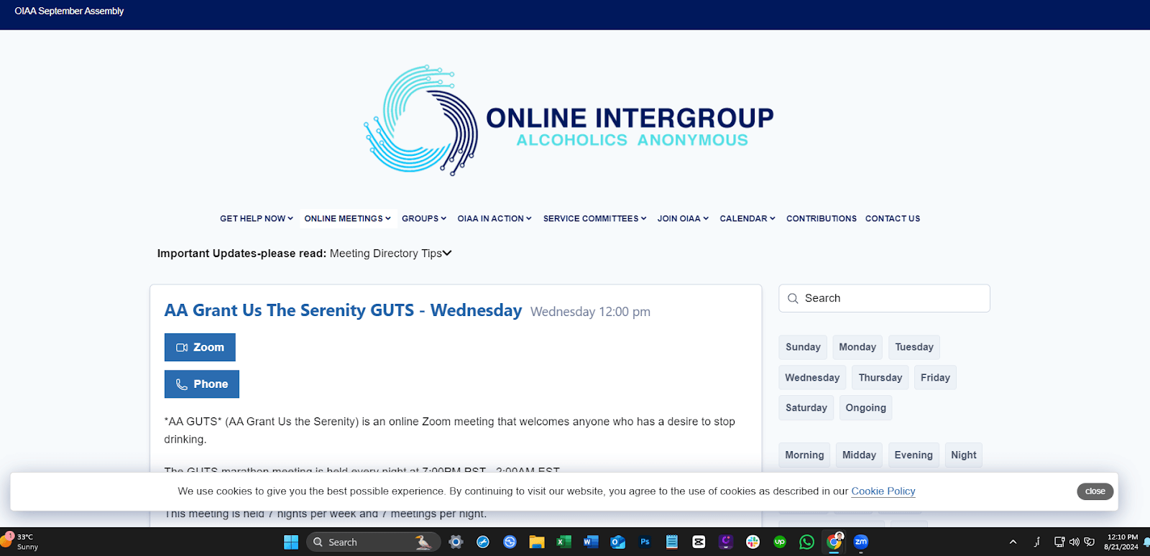1150x556 pixels.
Task: Open CapCut from taskbar
Action: click(x=699, y=542)
